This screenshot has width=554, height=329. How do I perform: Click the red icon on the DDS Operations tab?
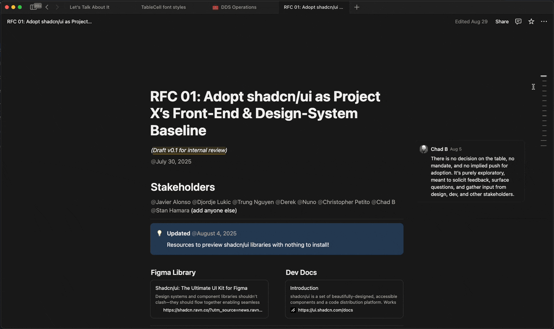point(216,7)
